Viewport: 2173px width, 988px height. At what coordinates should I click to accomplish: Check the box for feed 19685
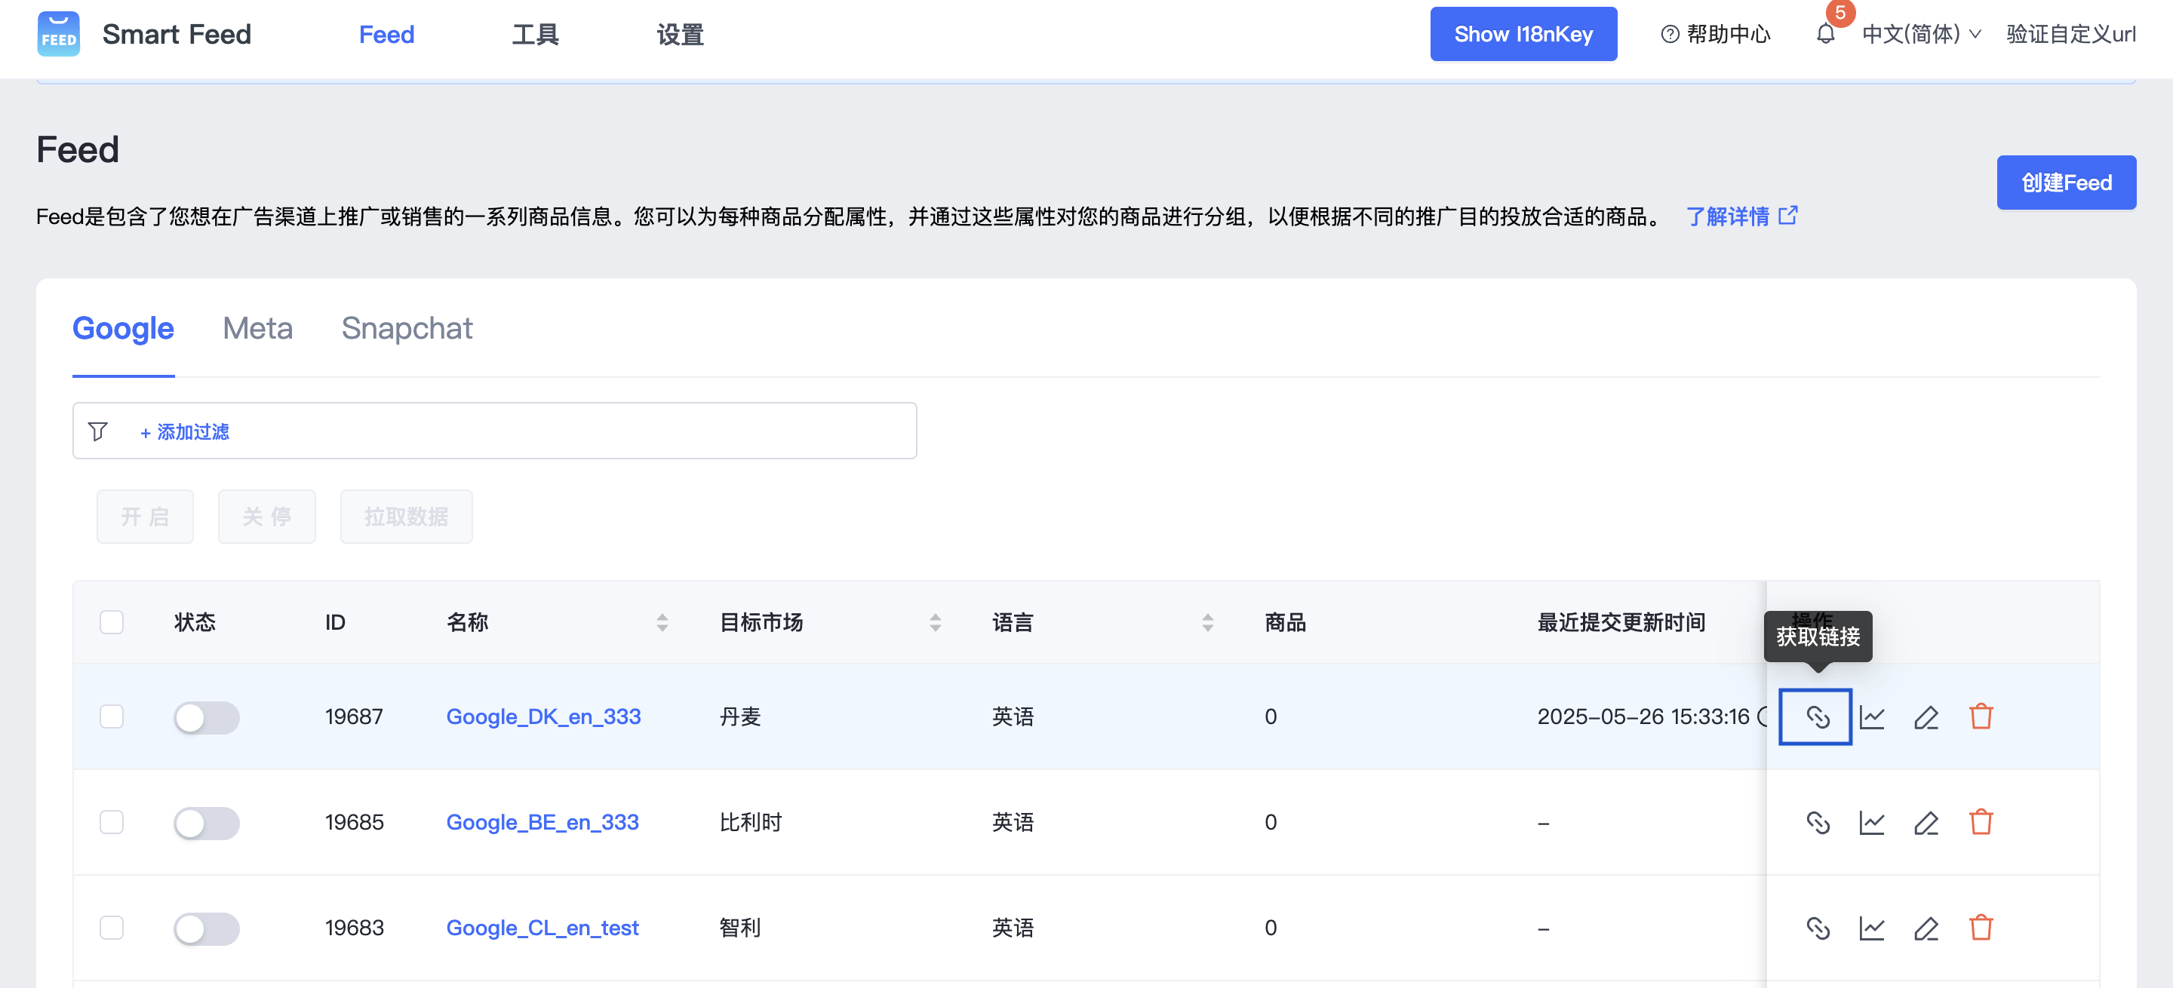coord(112,822)
